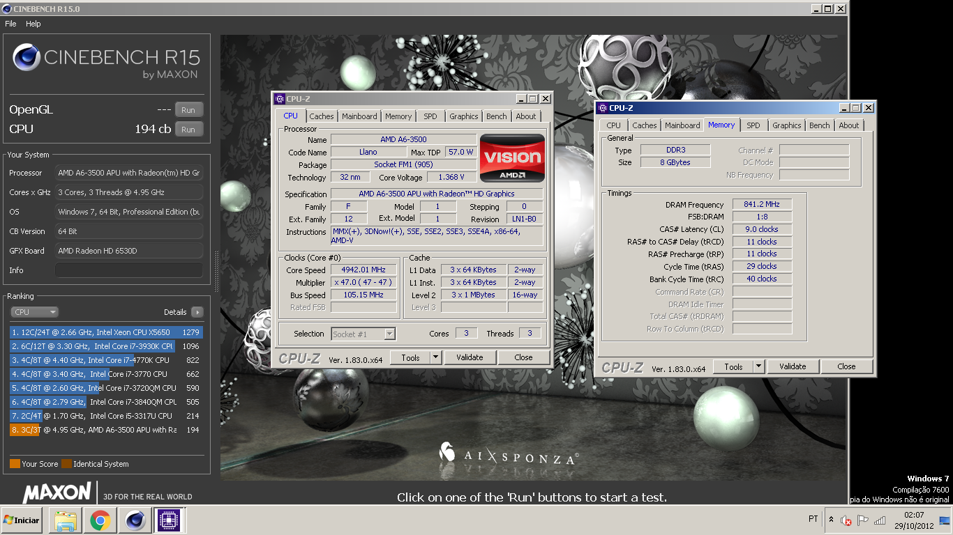
Task: Switch to CPU-Z taskbar icon
Action: tap(169, 520)
